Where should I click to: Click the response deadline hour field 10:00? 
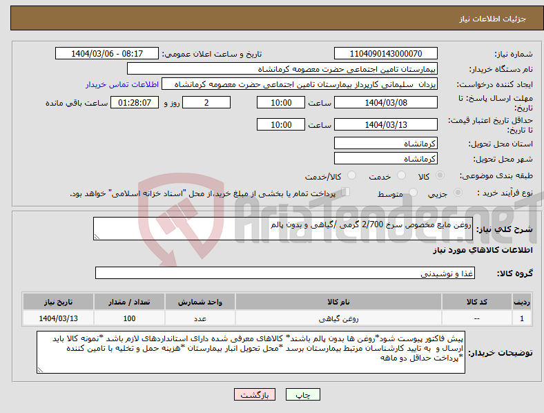(x=281, y=102)
